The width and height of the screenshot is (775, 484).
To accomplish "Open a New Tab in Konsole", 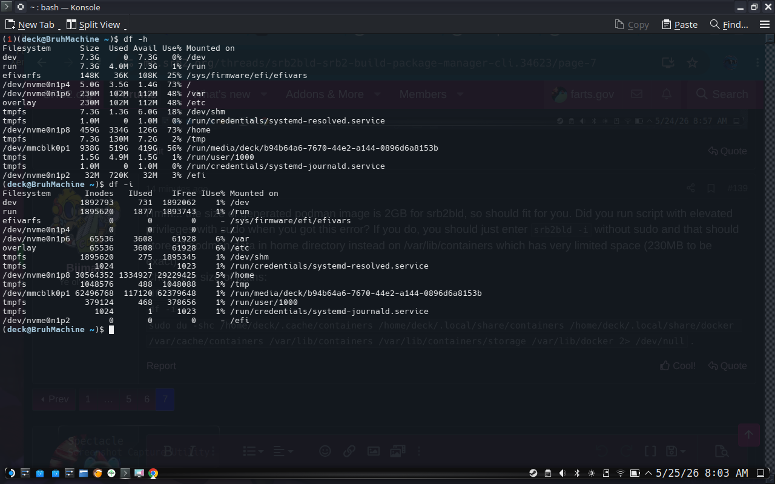I will 30,25.
